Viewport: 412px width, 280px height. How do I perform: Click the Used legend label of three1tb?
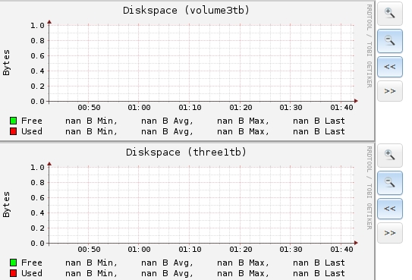pos(32,273)
